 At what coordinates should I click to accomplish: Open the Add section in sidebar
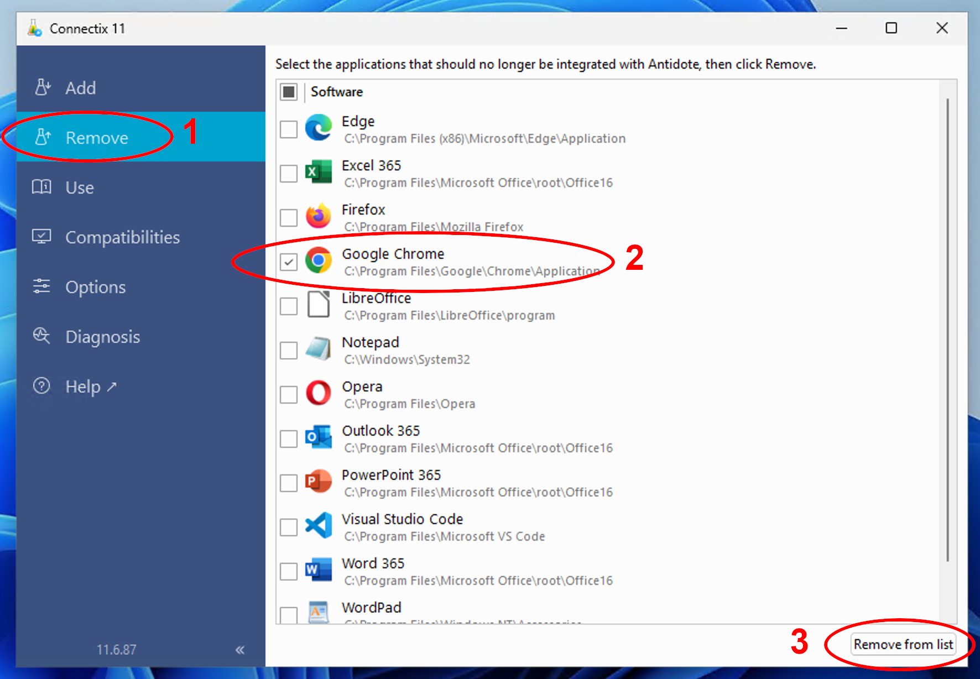pyautogui.click(x=80, y=88)
